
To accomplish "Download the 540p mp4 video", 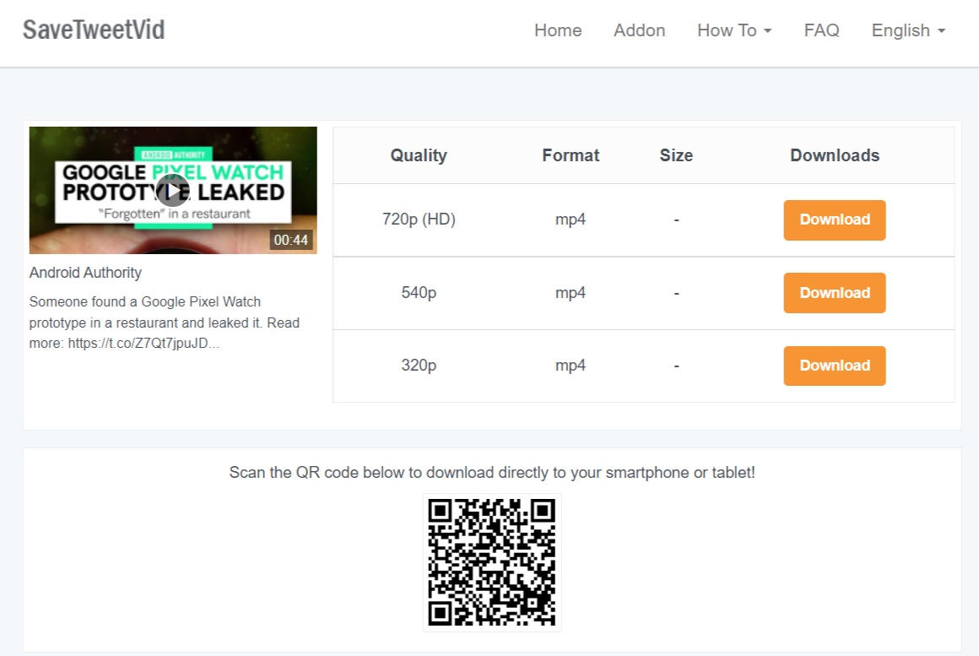I will tap(835, 293).
